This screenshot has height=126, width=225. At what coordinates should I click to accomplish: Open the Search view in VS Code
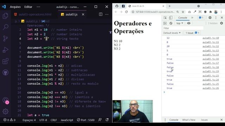pos(6,27)
